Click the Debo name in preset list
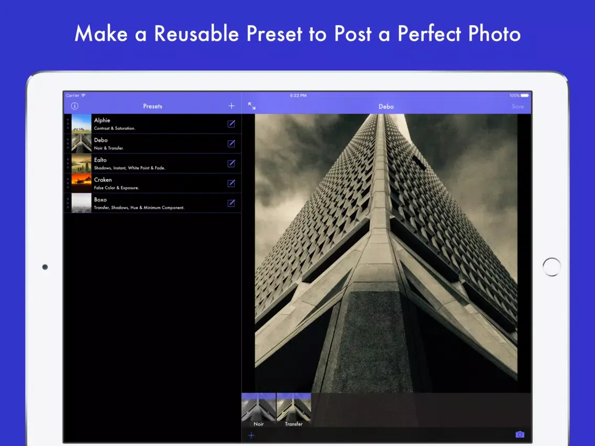This screenshot has height=446, width=595. (x=101, y=140)
